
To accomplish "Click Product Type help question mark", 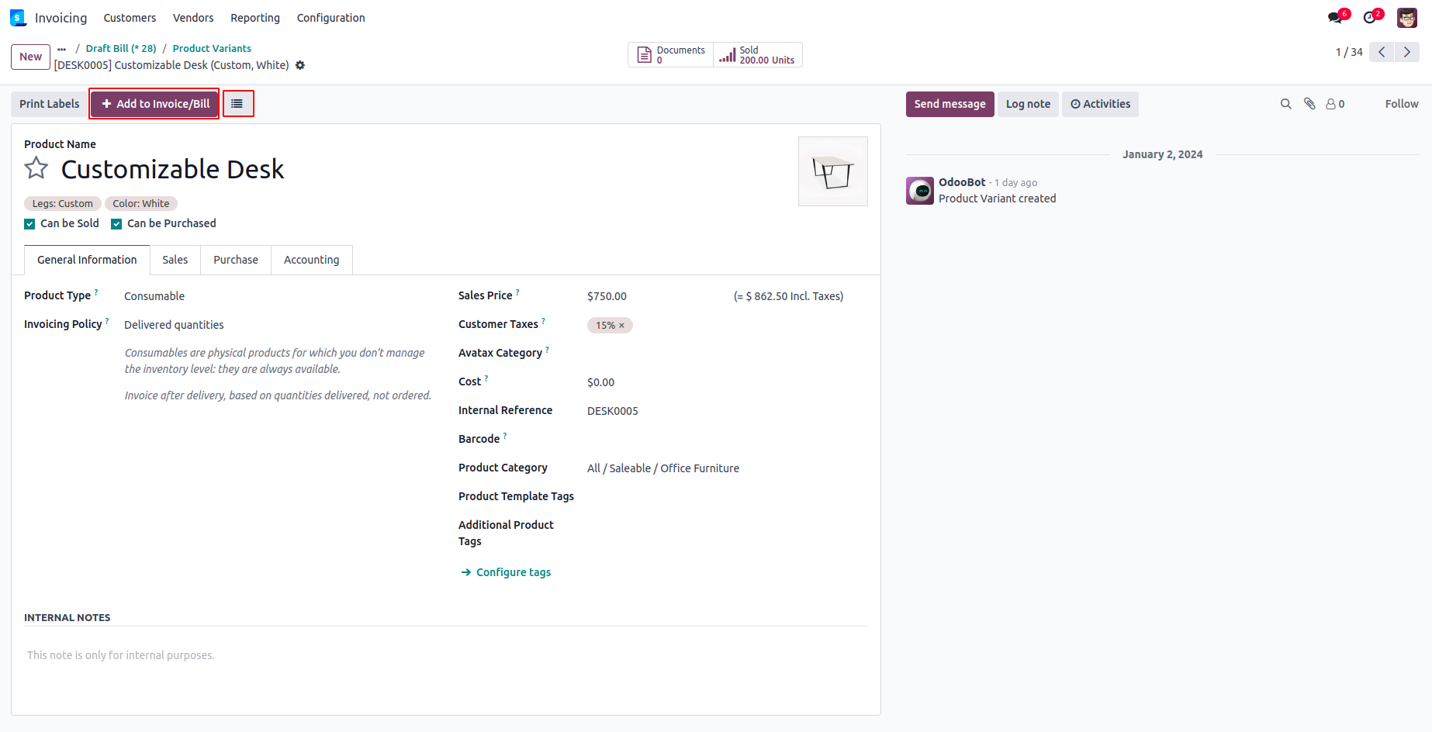I will coord(96,292).
